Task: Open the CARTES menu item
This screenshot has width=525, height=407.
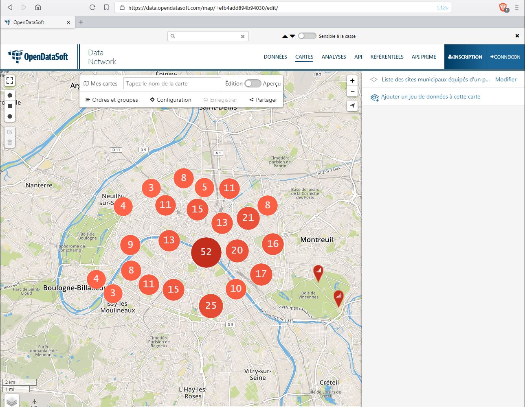Action: click(304, 57)
